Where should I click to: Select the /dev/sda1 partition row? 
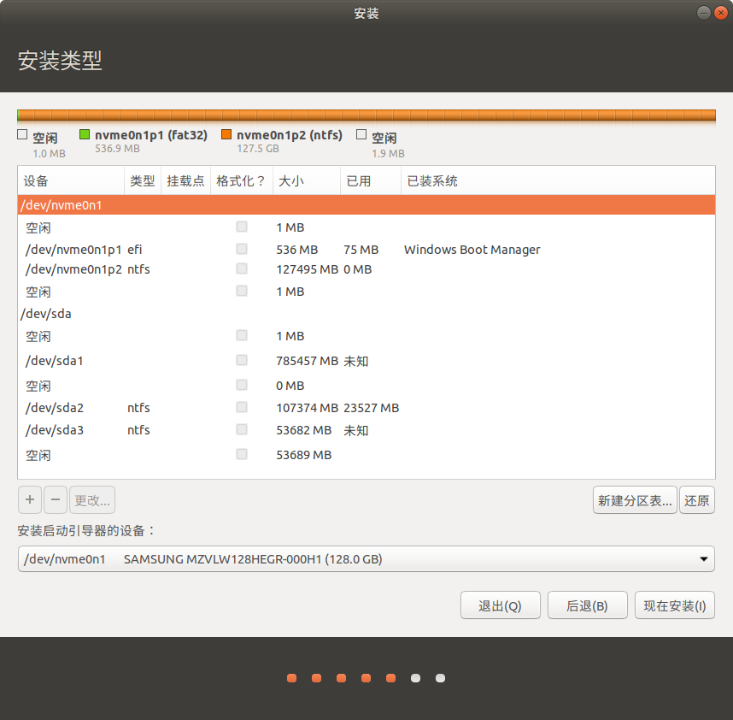point(366,361)
